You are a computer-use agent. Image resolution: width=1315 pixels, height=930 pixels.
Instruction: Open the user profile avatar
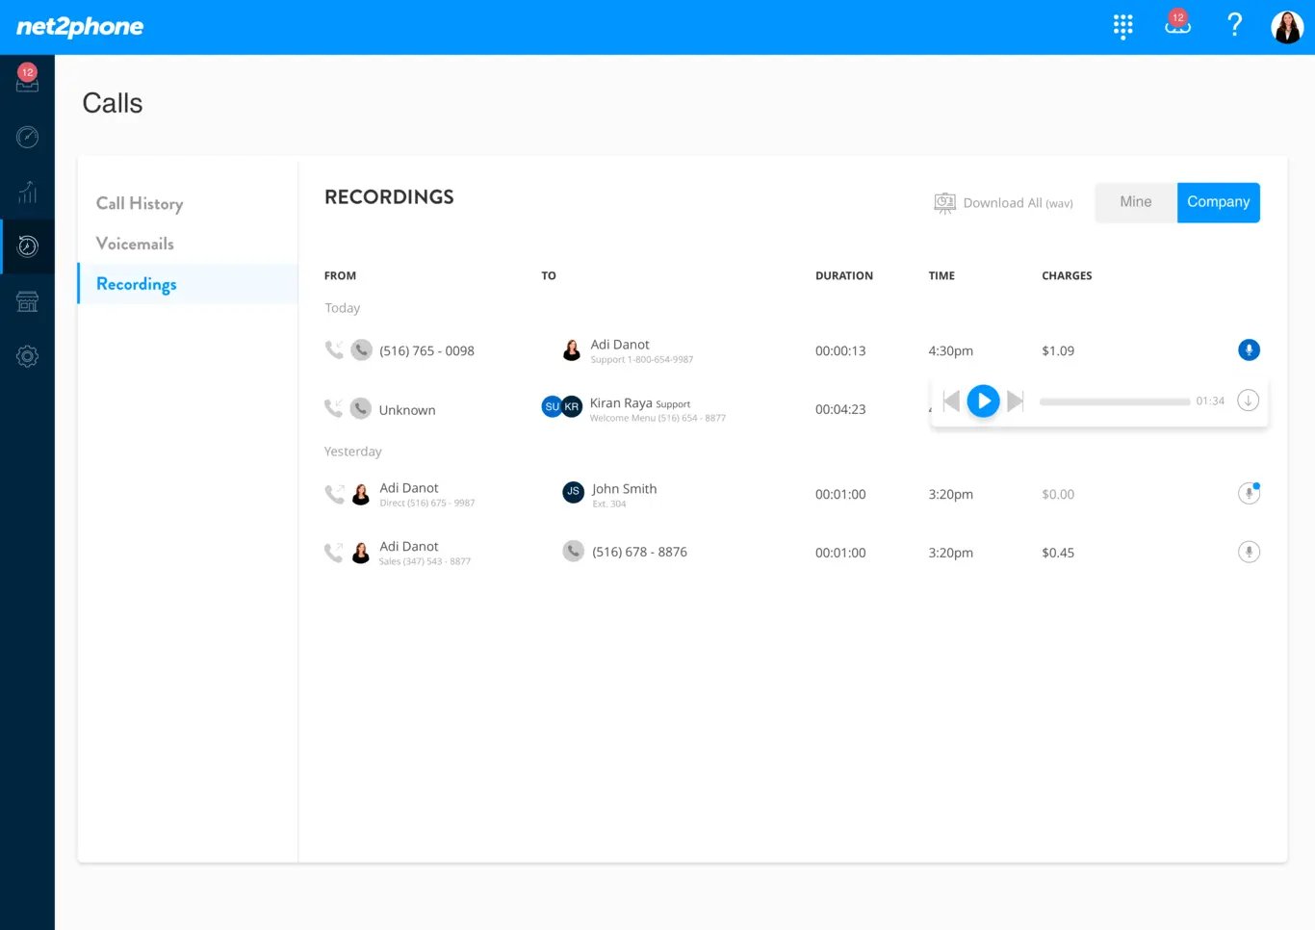(1287, 27)
